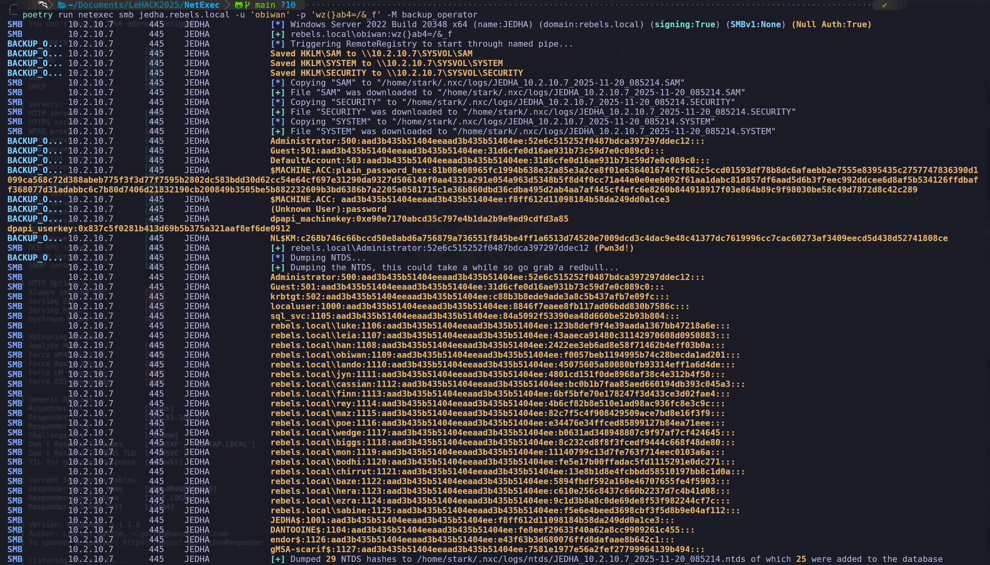Click the dpapi_userkey line
The width and height of the screenshot is (990, 565).
(149, 229)
